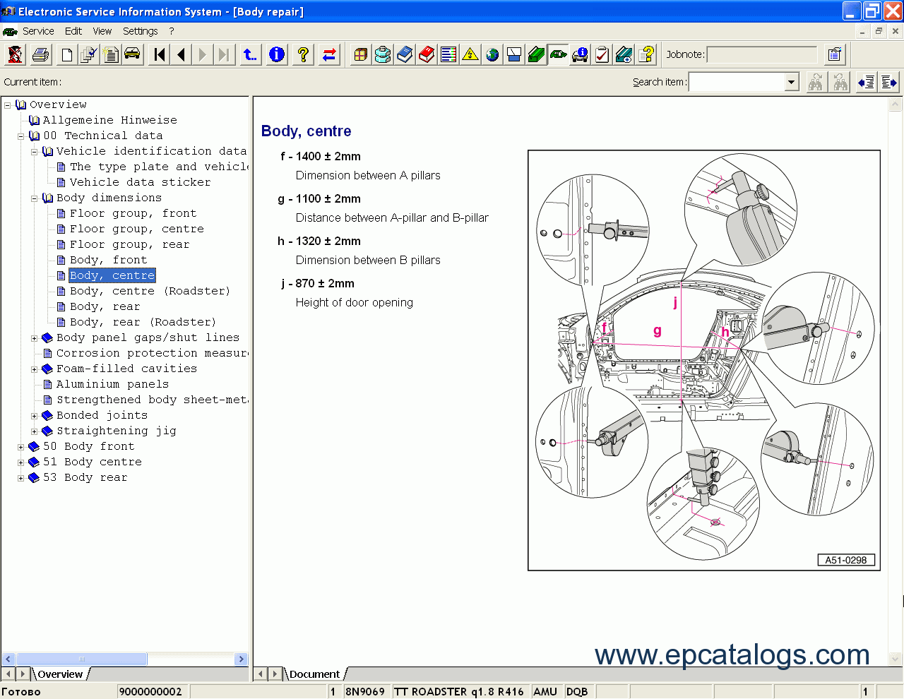Click the clipboard with red checkmark icon
Image resolution: width=904 pixels, height=699 pixels.
tap(602, 54)
